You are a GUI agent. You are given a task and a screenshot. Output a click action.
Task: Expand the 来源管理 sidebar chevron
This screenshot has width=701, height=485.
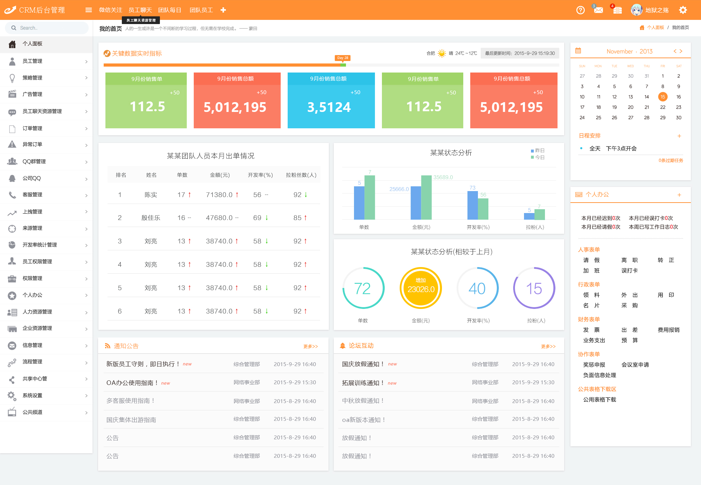pyautogui.click(x=86, y=229)
